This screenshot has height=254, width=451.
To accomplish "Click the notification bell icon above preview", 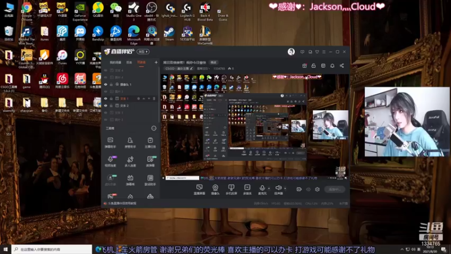I will click(332, 65).
